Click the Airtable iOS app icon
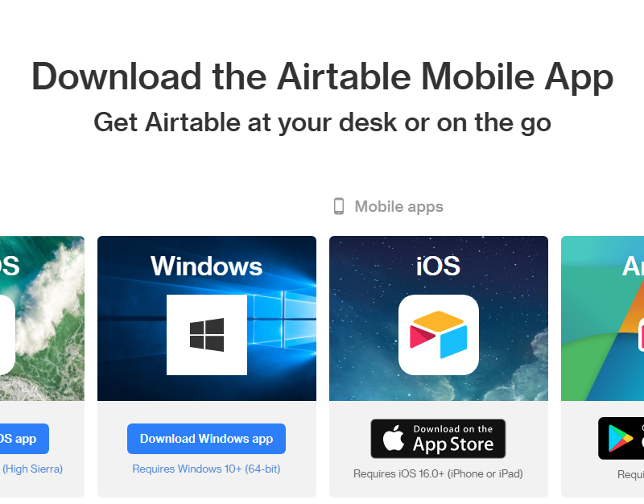 point(439,335)
